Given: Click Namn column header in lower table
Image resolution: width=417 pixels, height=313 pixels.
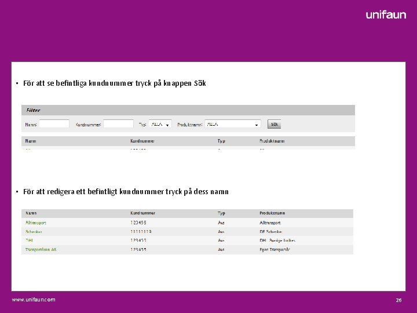Looking at the screenshot, I should (31, 213).
